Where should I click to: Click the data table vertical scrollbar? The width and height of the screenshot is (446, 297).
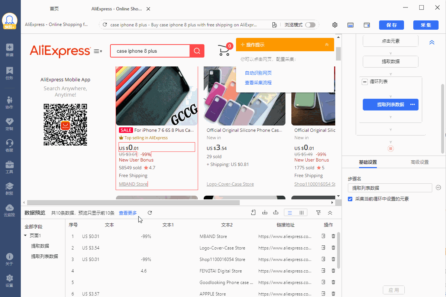(x=338, y=251)
